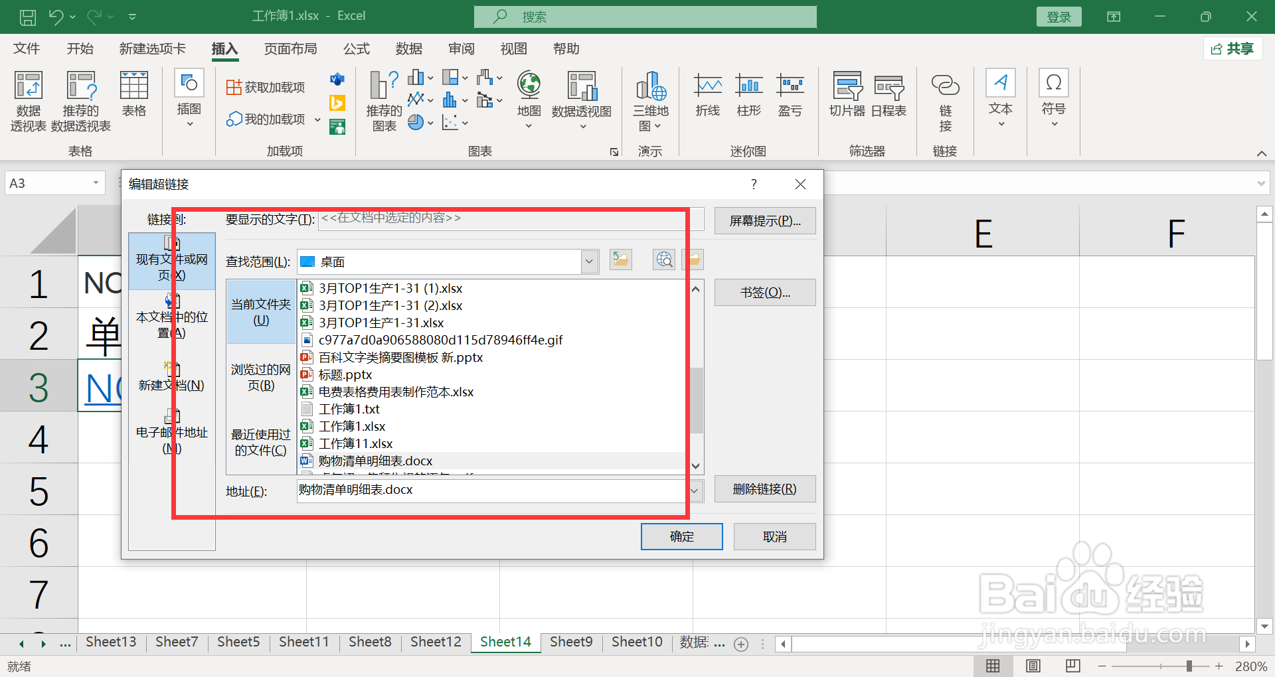Screen dimensions: 1275x677
Task: Click Browse the Web icon
Action: click(x=664, y=260)
